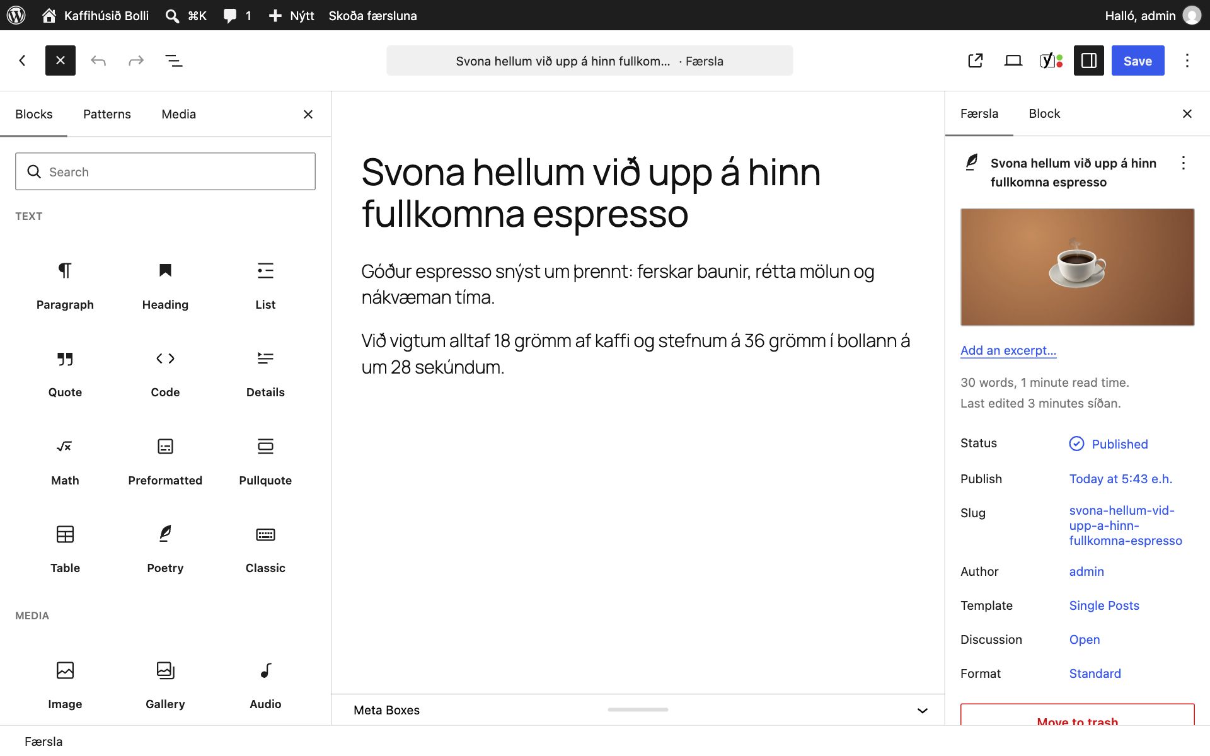
Task: Open the Skoða færsluna link
Action: tap(372, 15)
